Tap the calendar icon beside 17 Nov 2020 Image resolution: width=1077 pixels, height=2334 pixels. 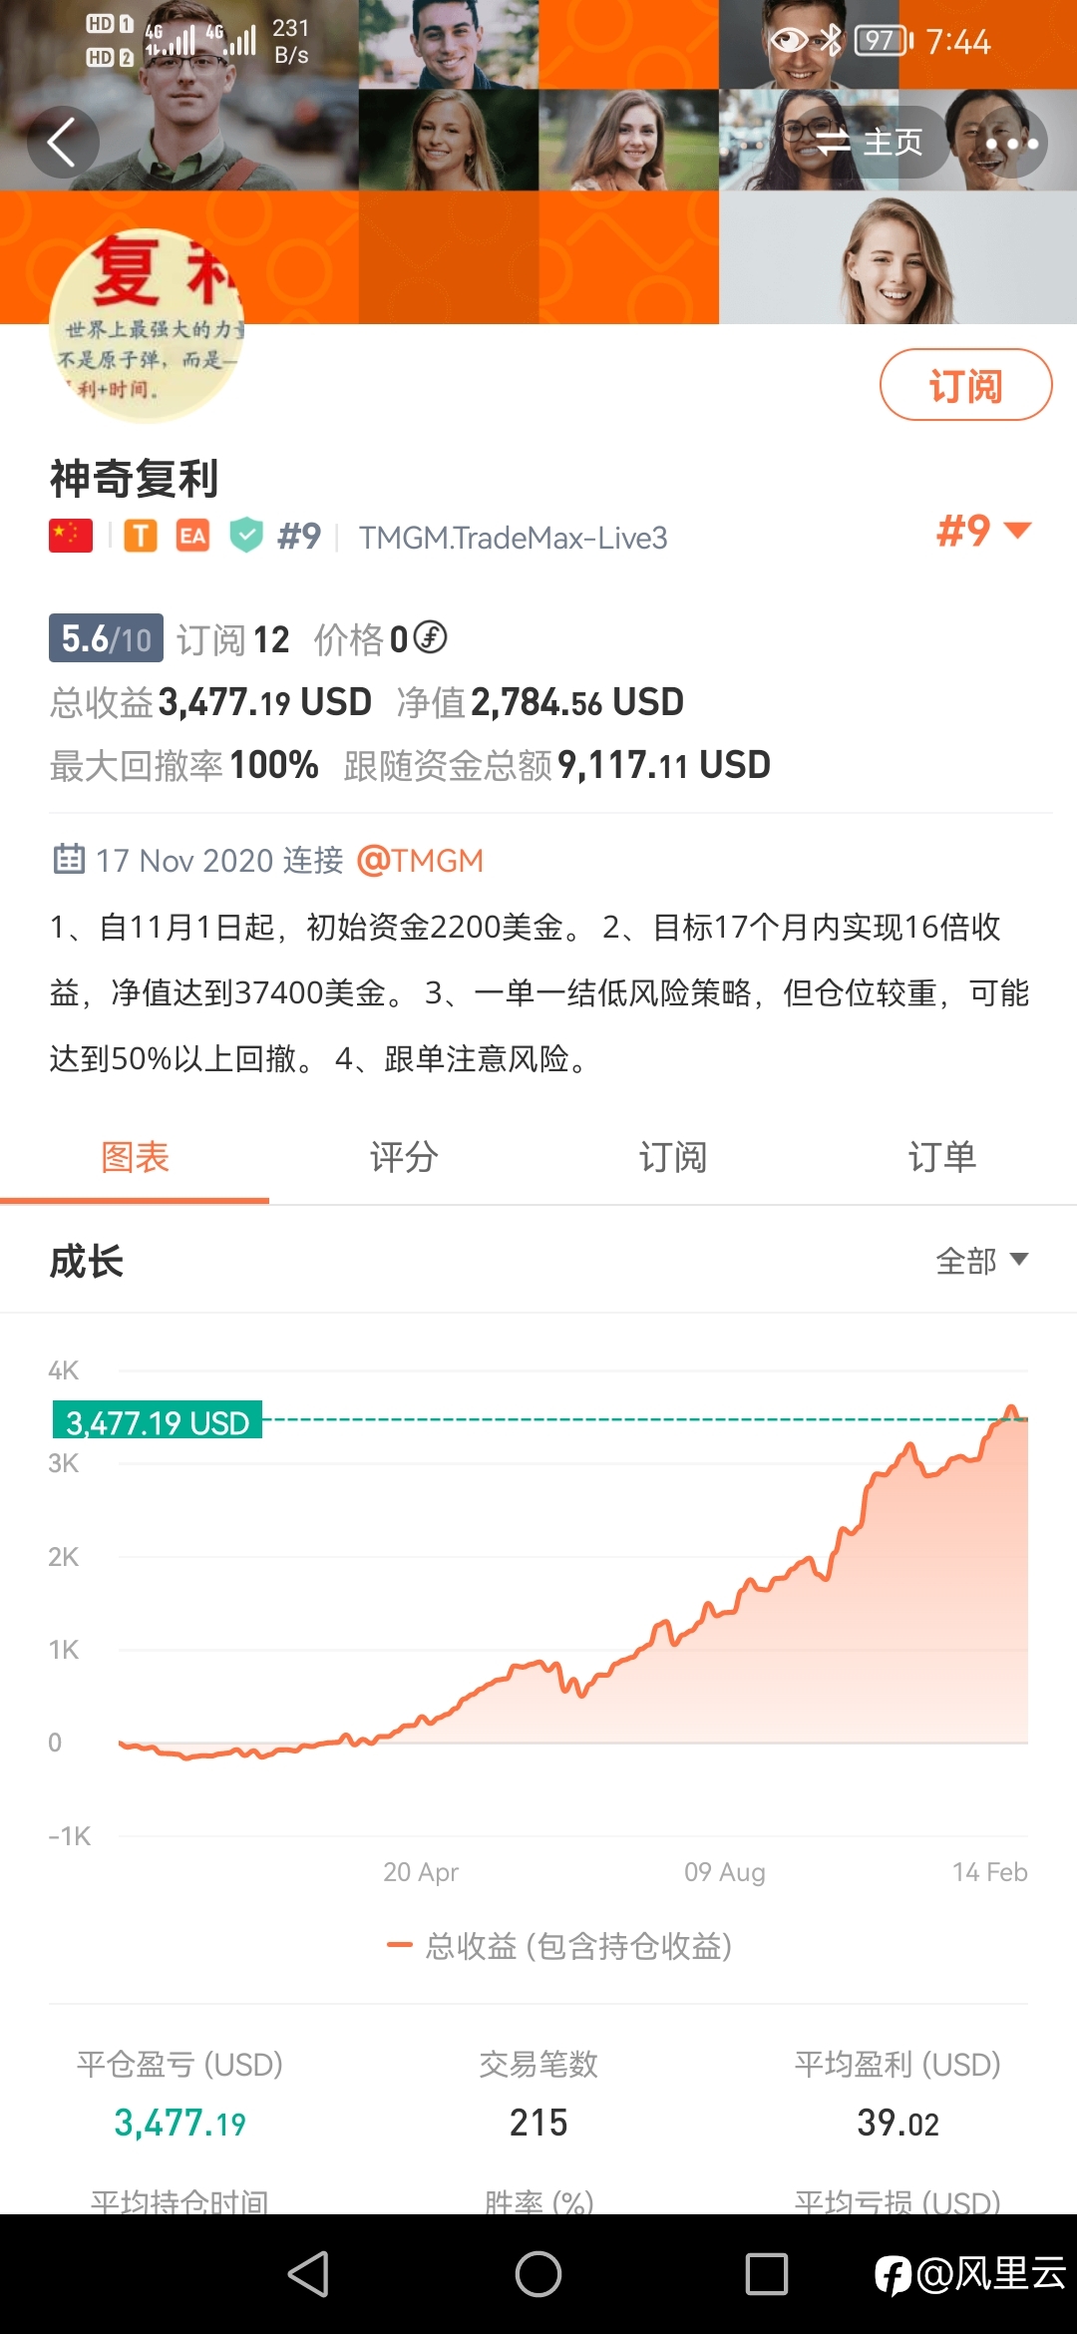(x=69, y=859)
